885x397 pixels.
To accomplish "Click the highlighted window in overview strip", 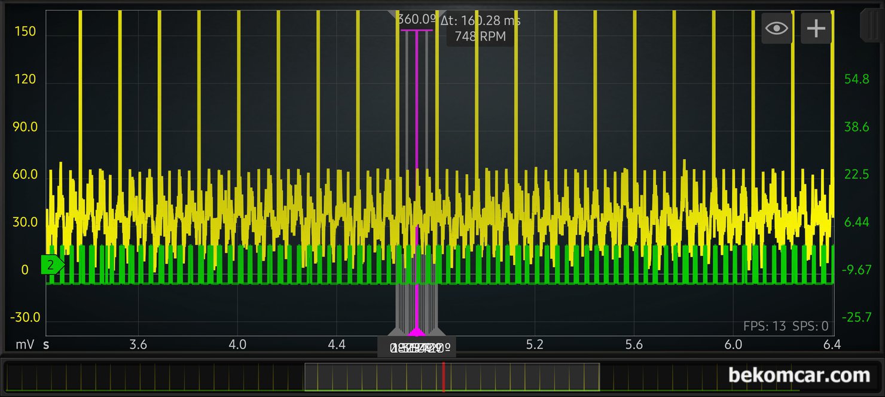I will coord(371,377).
